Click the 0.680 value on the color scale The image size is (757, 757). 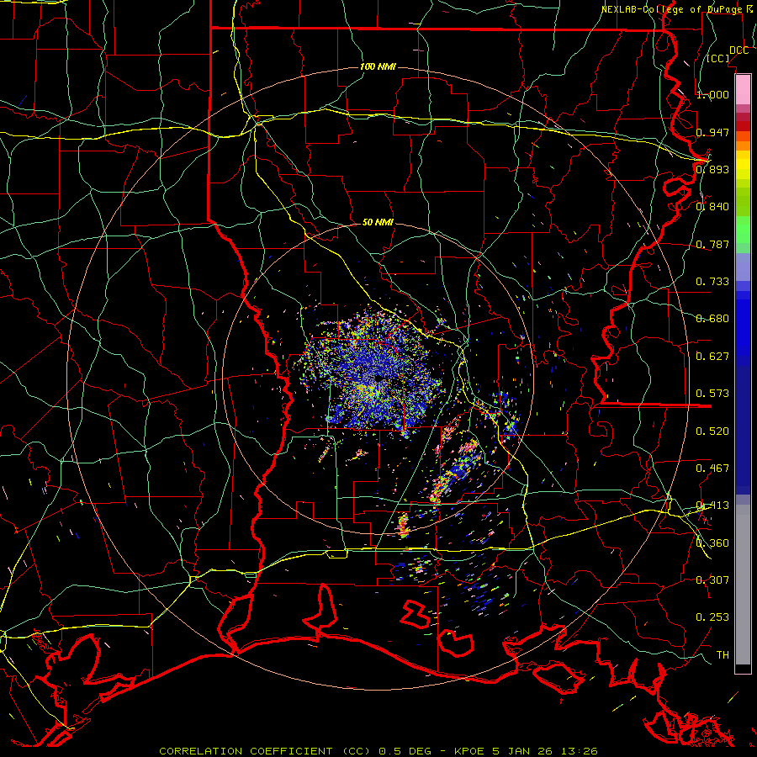coord(712,319)
